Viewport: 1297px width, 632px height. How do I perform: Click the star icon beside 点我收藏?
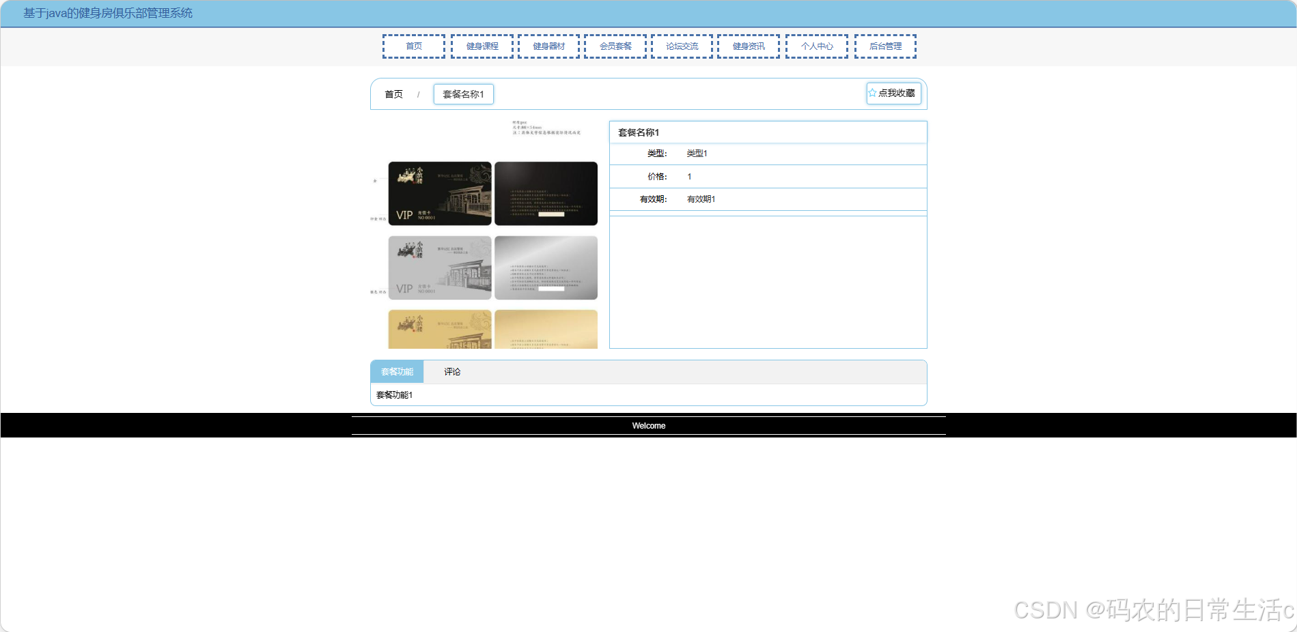click(x=872, y=93)
